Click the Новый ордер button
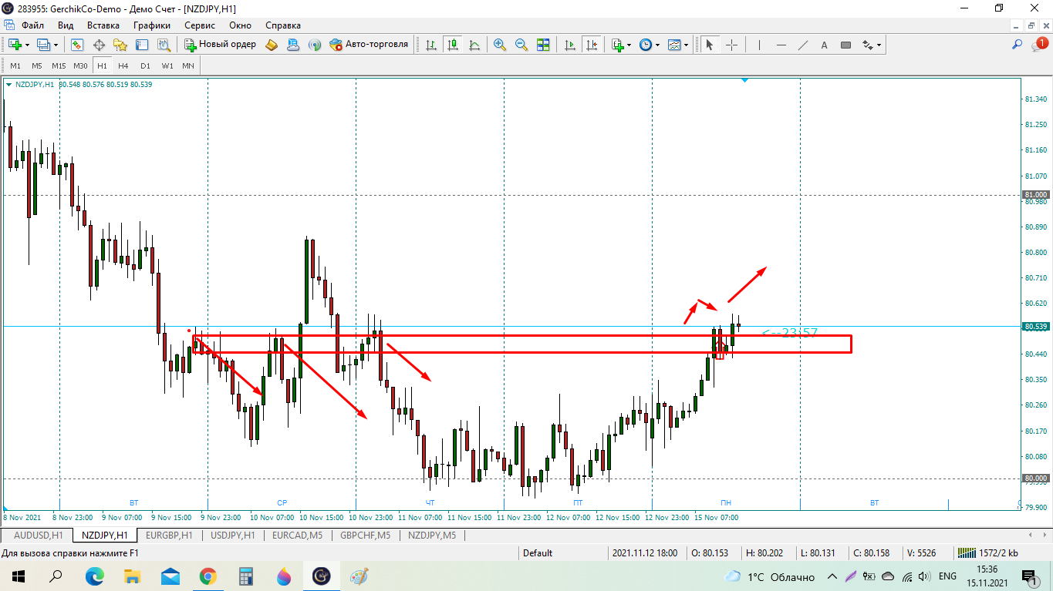 (x=221, y=45)
